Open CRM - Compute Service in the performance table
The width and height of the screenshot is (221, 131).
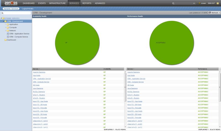135,82
